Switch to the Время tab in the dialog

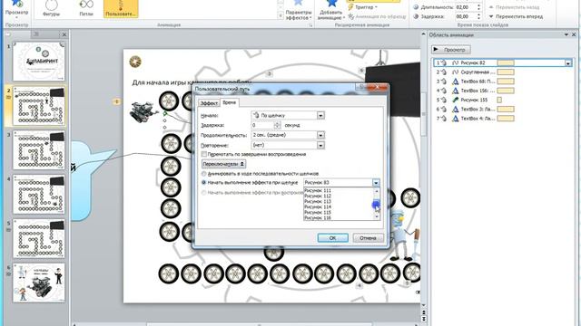pyautogui.click(x=229, y=102)
